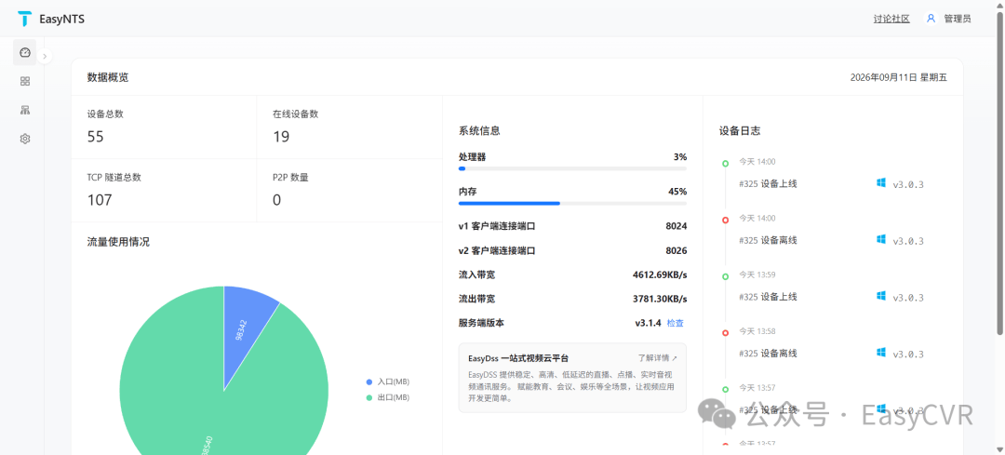Click the 内存 memory progress bar
Image resolution: width=1005 pixels, height=455 pixels.
point(572,203)
